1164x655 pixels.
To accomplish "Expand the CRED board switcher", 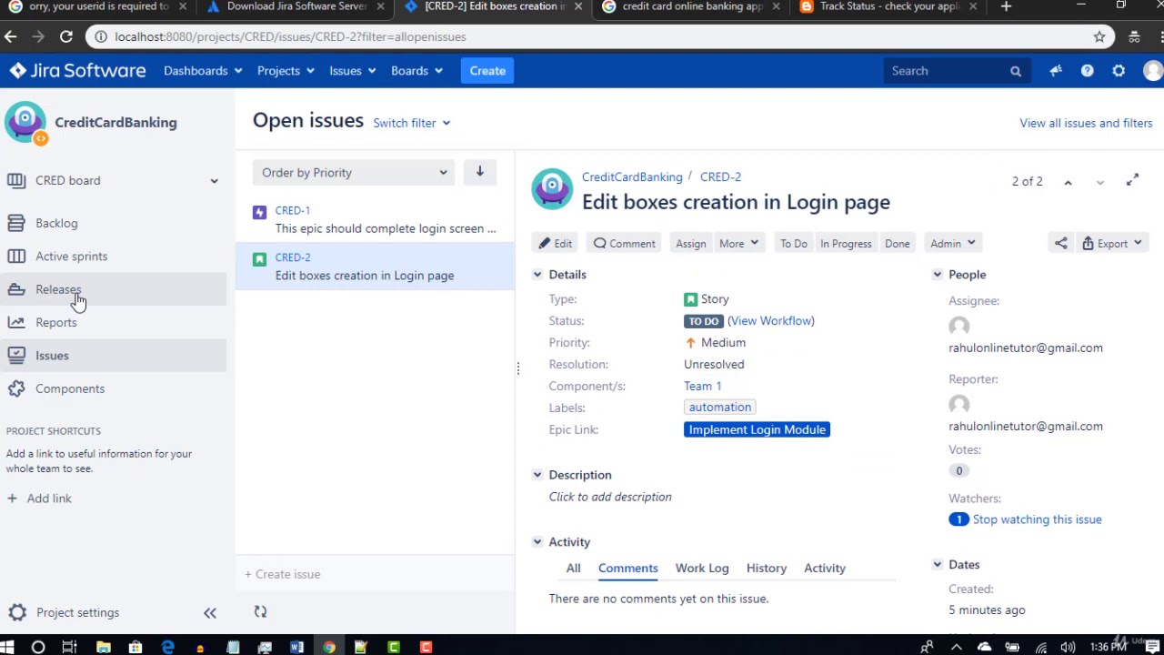I will click(x=214, y=181).
